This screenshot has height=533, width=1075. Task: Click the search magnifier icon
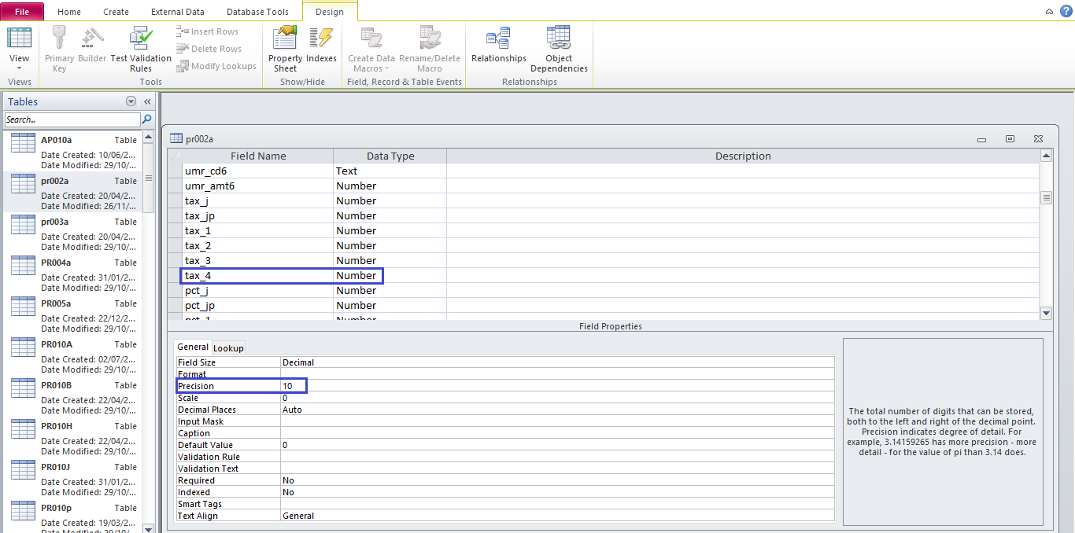146,119
